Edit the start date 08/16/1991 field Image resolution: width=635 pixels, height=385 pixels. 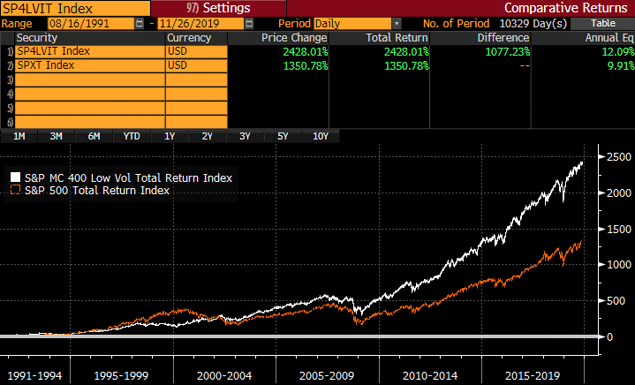coord(91,24)
